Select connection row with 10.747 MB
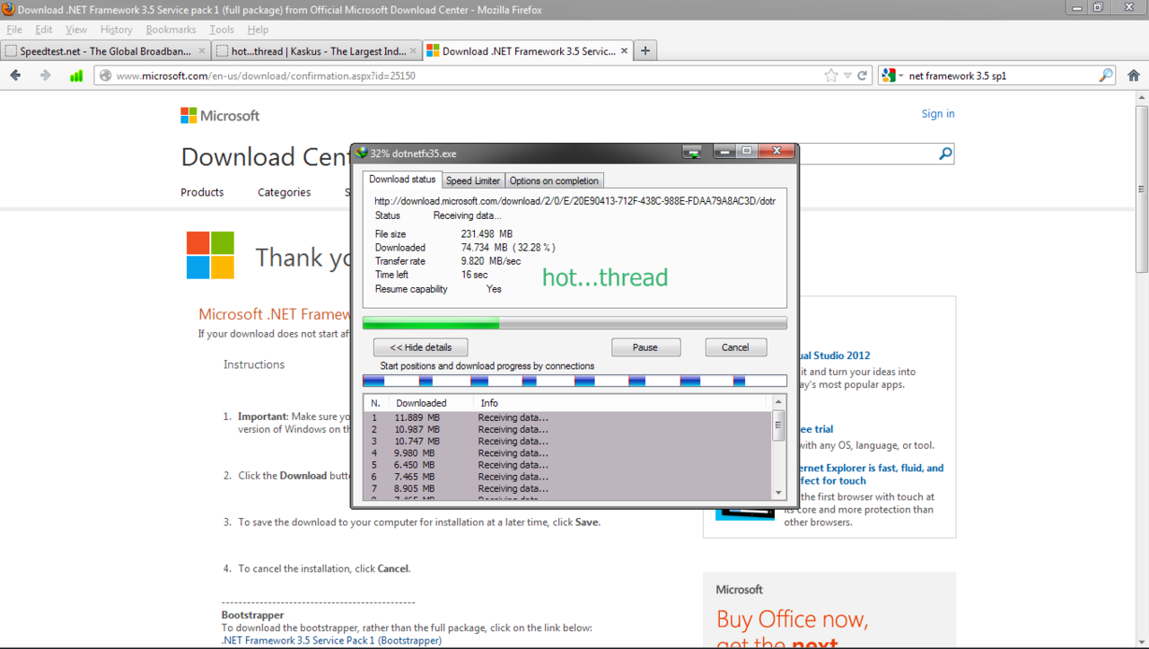 [567, 441]
